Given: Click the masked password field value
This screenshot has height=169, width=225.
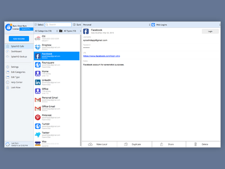Looking at the screenshot, I should (86, 48).
